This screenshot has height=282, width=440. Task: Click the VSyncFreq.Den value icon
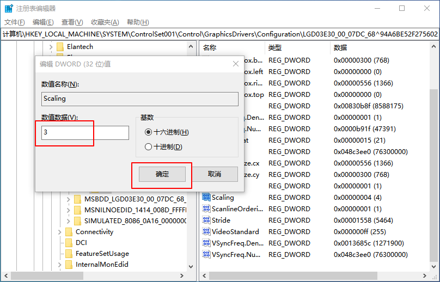(x=206, y=243)
